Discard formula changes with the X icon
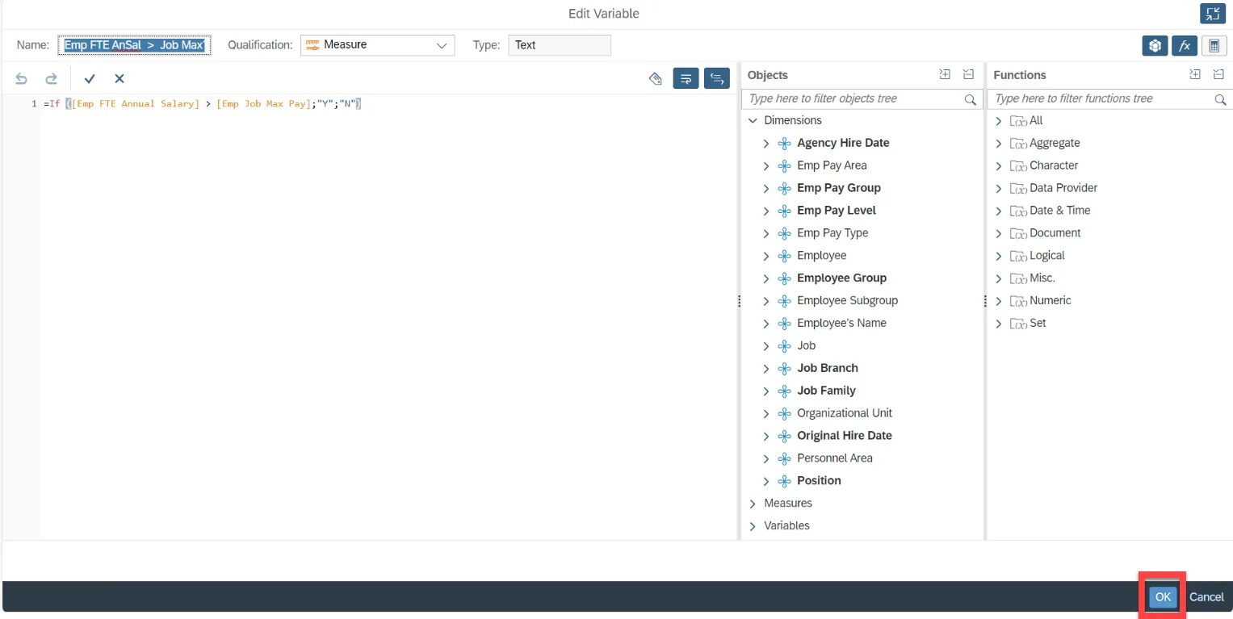Image resolution: width=1233 pixels, height=619 pixels. 120,78
